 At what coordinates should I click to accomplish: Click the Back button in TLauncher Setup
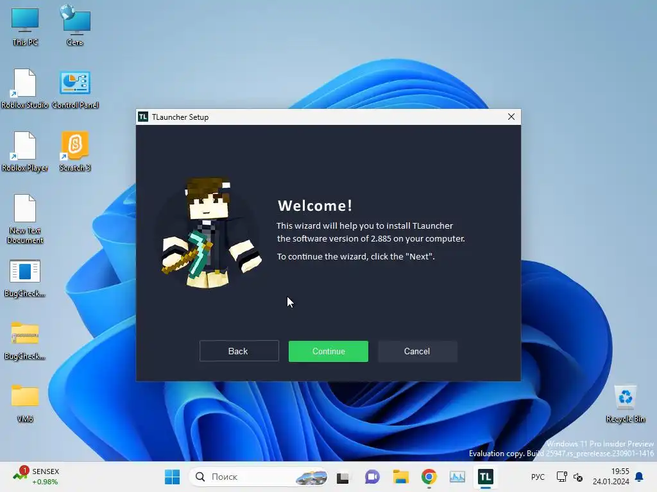tap(239, 351)
